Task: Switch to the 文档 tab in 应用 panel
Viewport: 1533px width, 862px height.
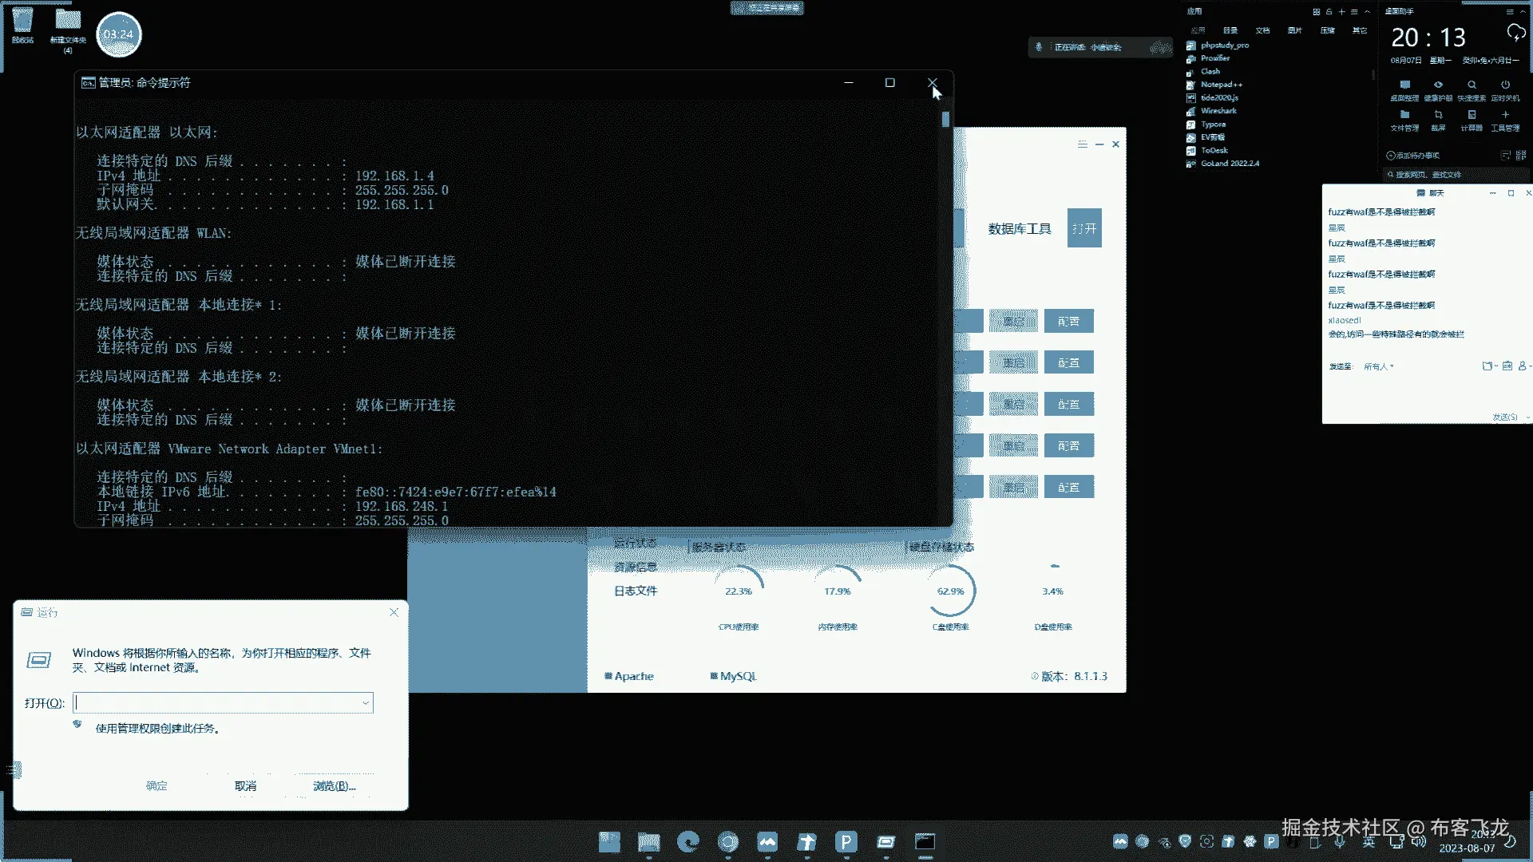Action: point(1262,30)
